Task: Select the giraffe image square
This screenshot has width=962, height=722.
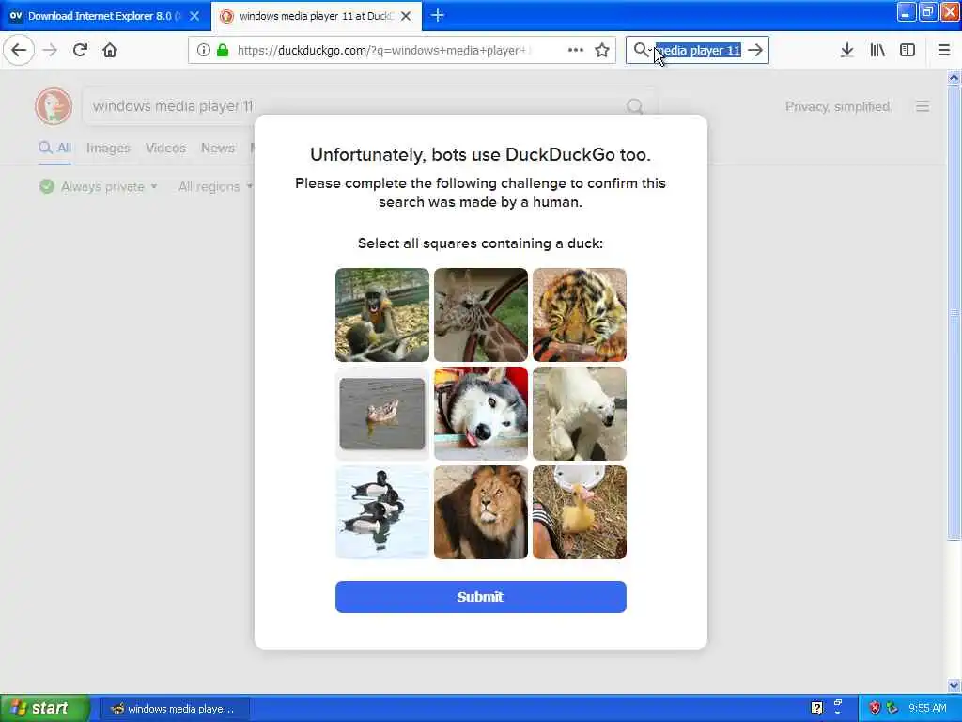Action: click(481, 315)
